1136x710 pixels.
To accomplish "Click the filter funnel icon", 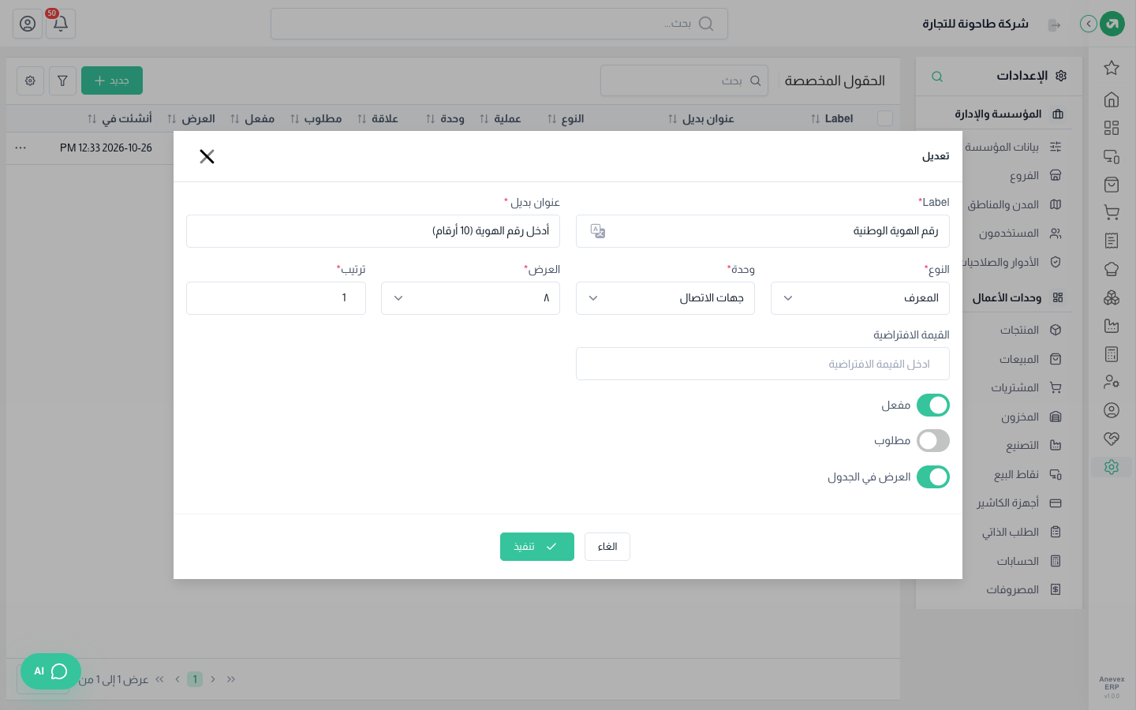I will tap(62, 80).
